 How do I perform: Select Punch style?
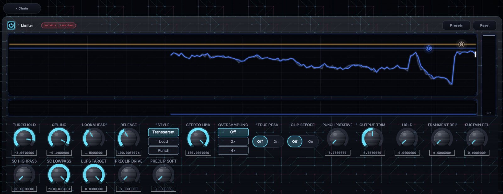(163, 150)
